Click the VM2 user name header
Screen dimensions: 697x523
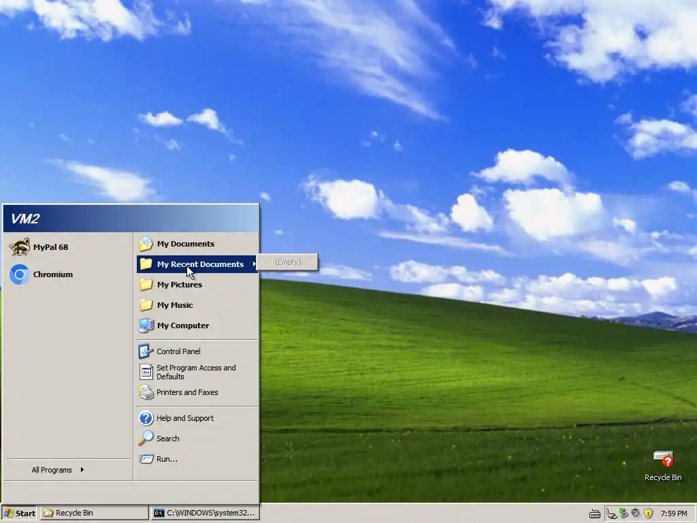point(25,219)
